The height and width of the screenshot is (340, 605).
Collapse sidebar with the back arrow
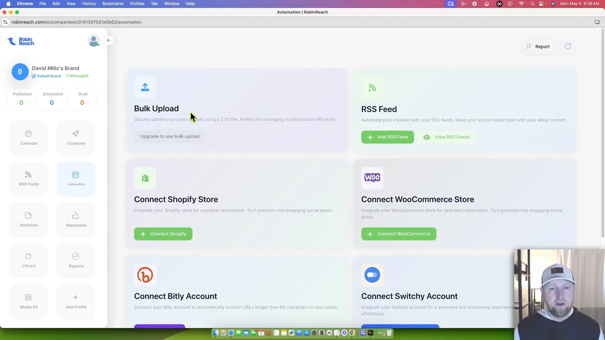(109, 40)
